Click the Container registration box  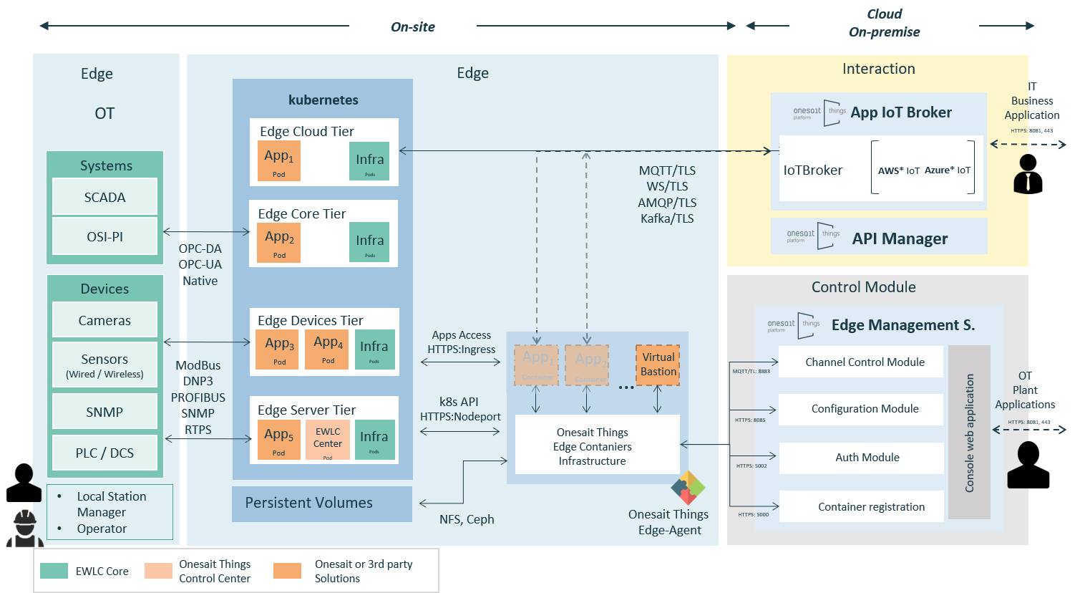861,506
